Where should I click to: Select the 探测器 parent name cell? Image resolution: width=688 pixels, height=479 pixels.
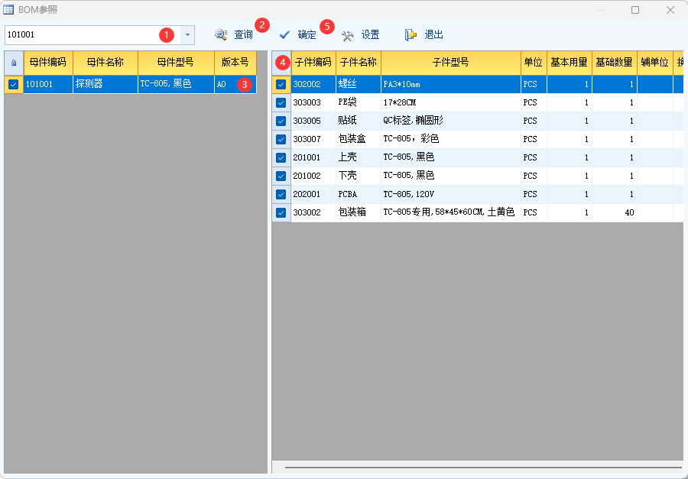pyautogui.click(x=105, y=84)
